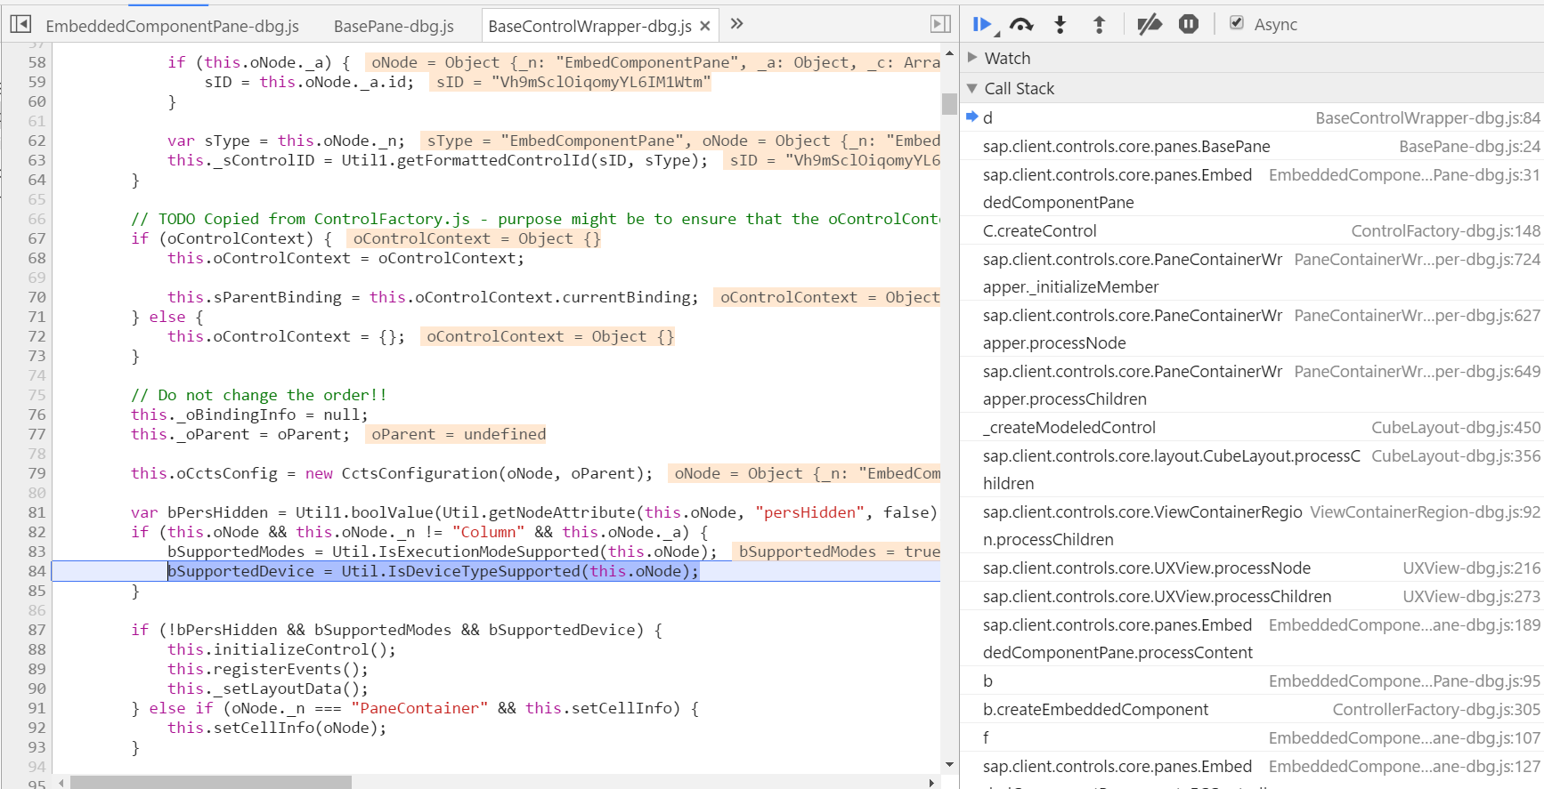The image size is (1544, 789).
Task: Open ControlFactory-dbg.js:148 link
Action: [1445, 230]
